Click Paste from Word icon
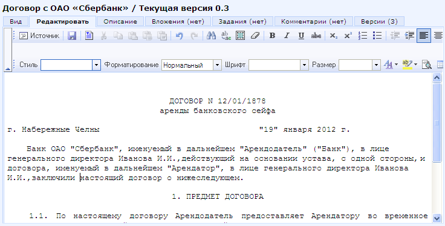The image size is (445, 226). (162, 36)
